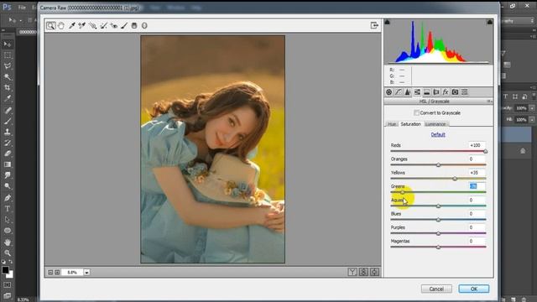
Task: Enable the Convert to Grayscale checkbox
Action: [416, 112]
